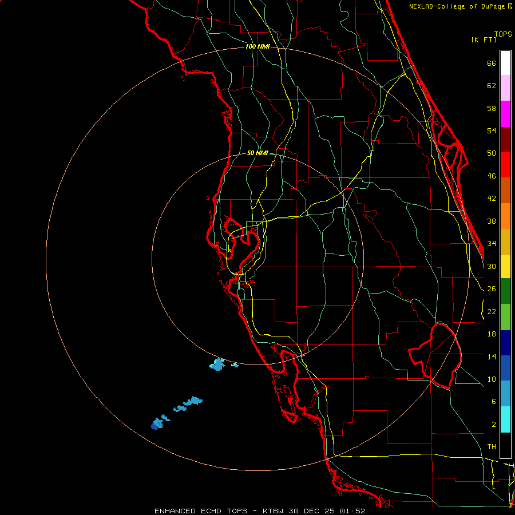Click legend value "22"
This screenshot has width=515, height=515.
492,311
